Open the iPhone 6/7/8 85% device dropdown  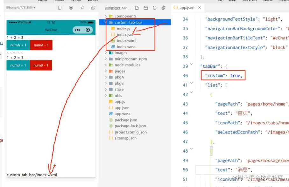pyautogui.click(x=21, y=8)
